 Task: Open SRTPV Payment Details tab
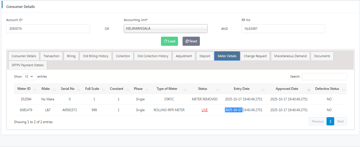(28, 65)
